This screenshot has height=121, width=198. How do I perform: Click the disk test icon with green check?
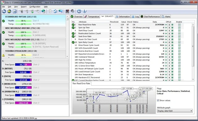32,11
